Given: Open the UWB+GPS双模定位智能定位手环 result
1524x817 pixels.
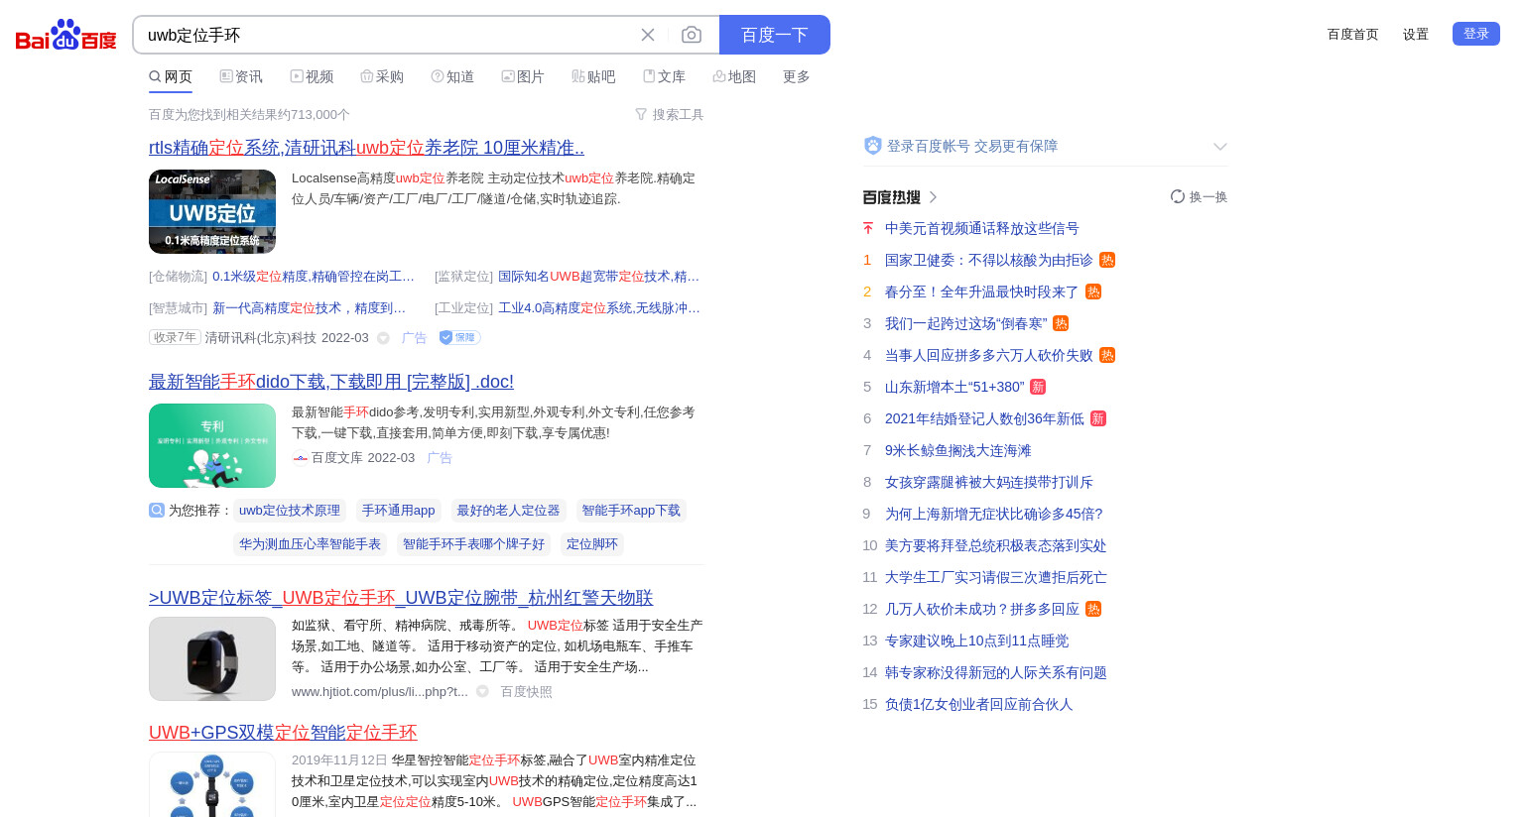Looking at the screenshot, I should pos(283,733).
